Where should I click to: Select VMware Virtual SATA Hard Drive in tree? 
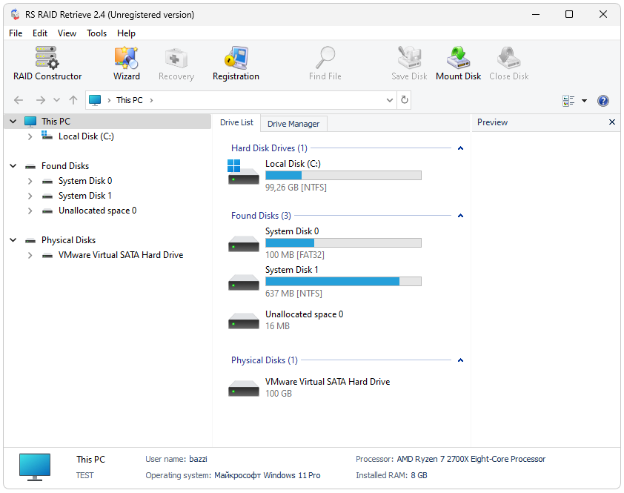(121, 255)
